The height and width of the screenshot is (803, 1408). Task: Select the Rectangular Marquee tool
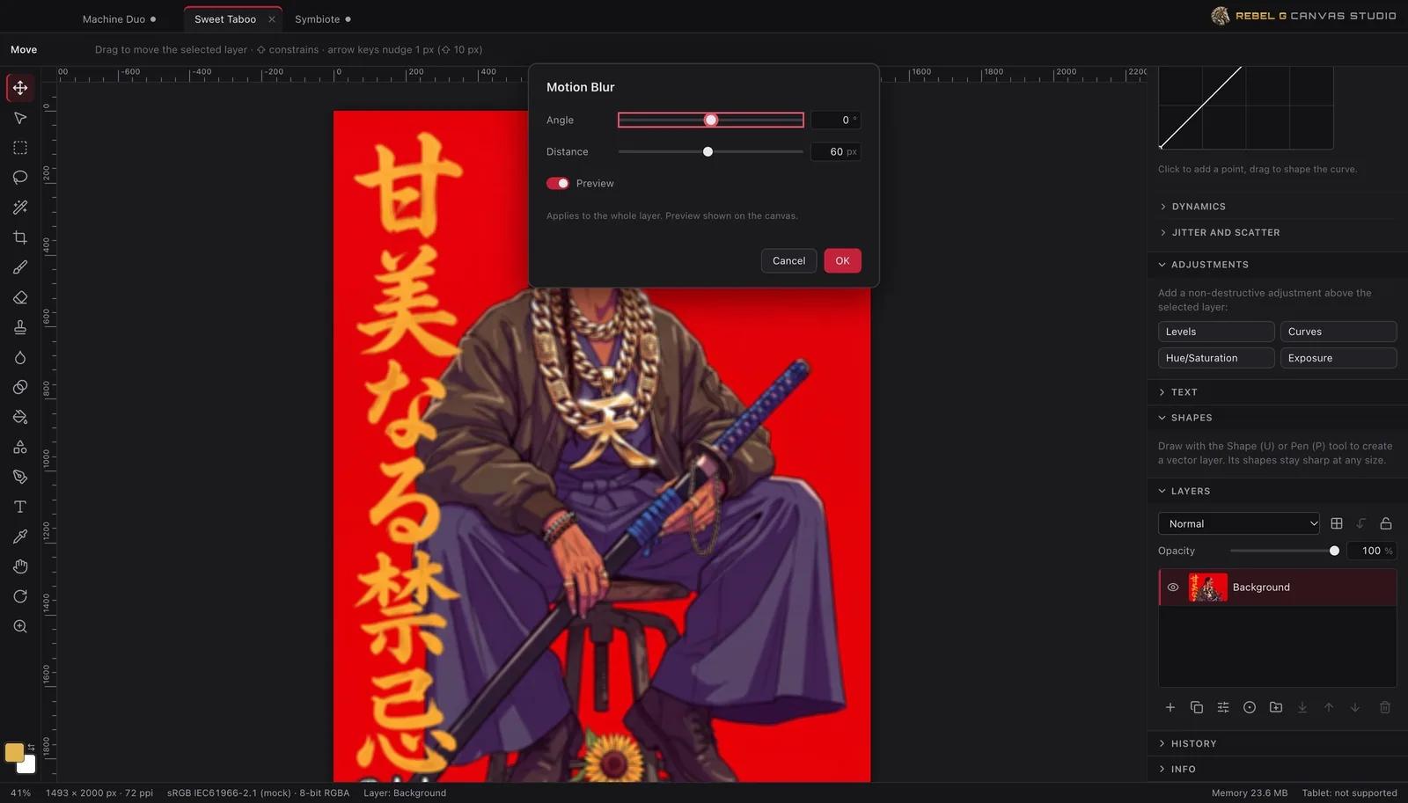[x=20, y=148]
